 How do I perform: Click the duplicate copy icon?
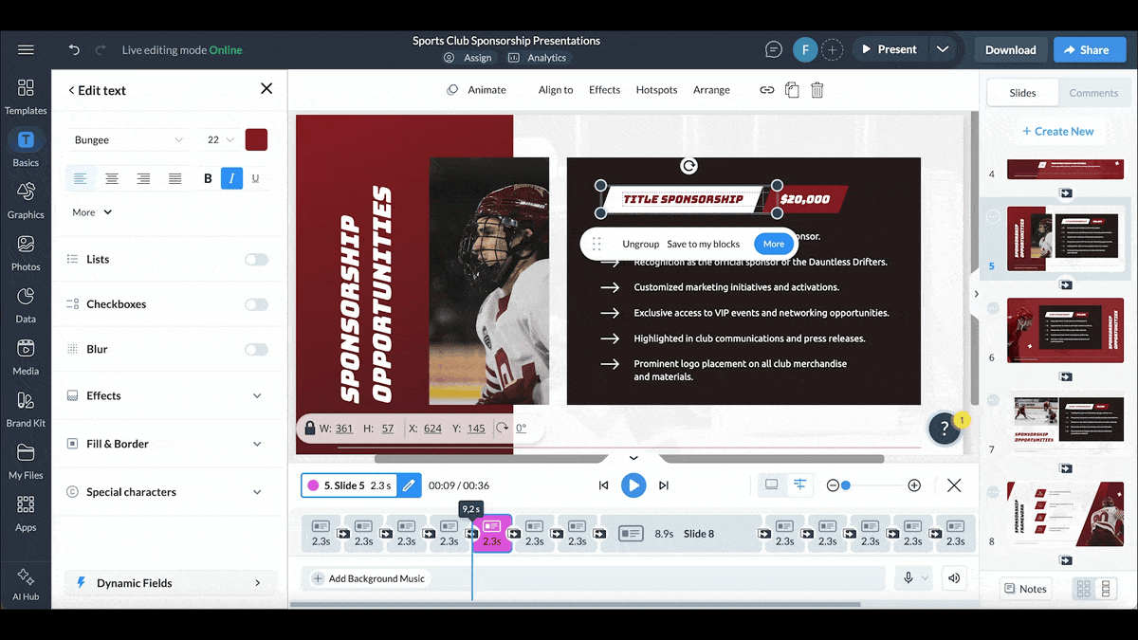[x=792, y=90]
